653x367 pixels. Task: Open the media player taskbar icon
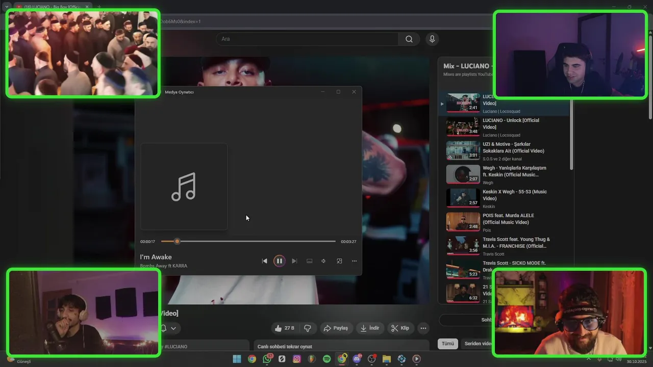click(x=417, y=359)
